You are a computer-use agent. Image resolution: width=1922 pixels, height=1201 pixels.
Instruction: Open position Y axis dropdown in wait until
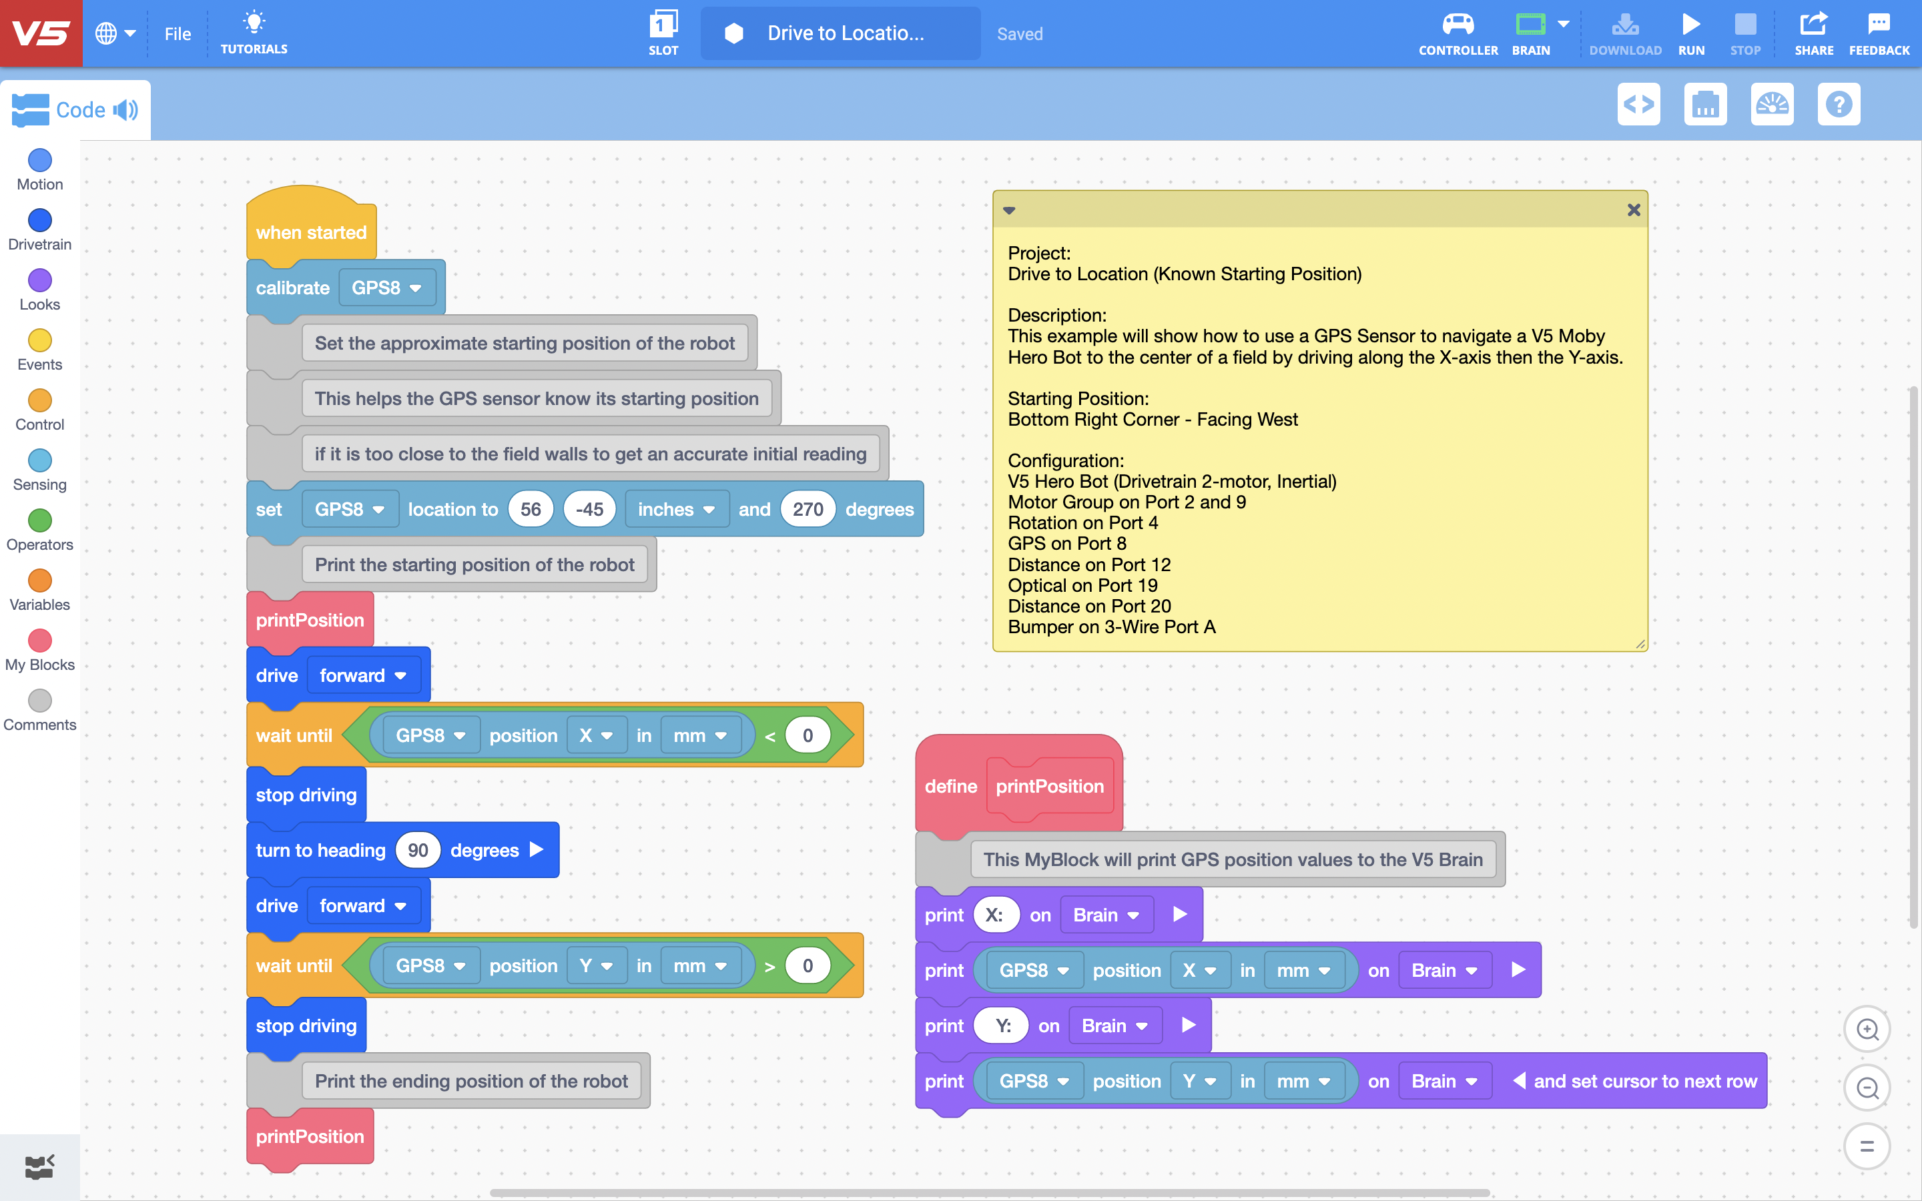tap(597, 966)
